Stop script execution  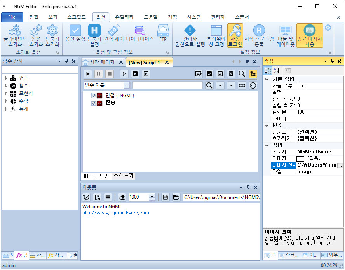pos(109,74)
